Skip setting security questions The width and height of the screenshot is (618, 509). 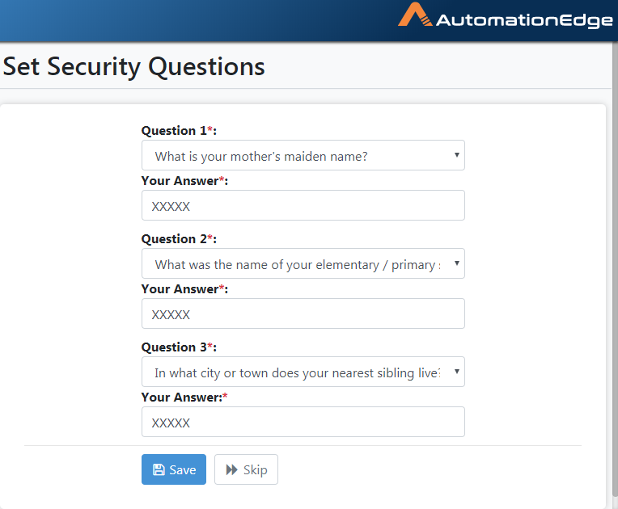point(246,469)
